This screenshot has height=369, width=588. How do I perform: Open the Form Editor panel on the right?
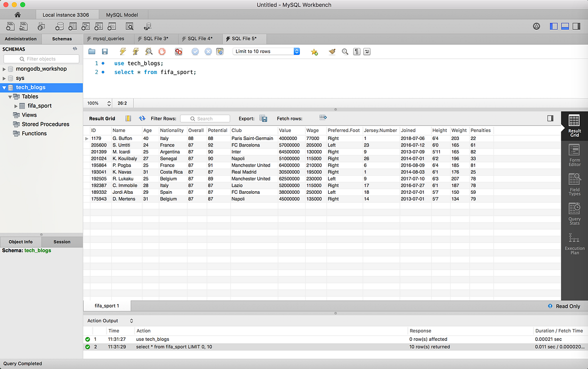pyautogui.click(x=574, y=155)
